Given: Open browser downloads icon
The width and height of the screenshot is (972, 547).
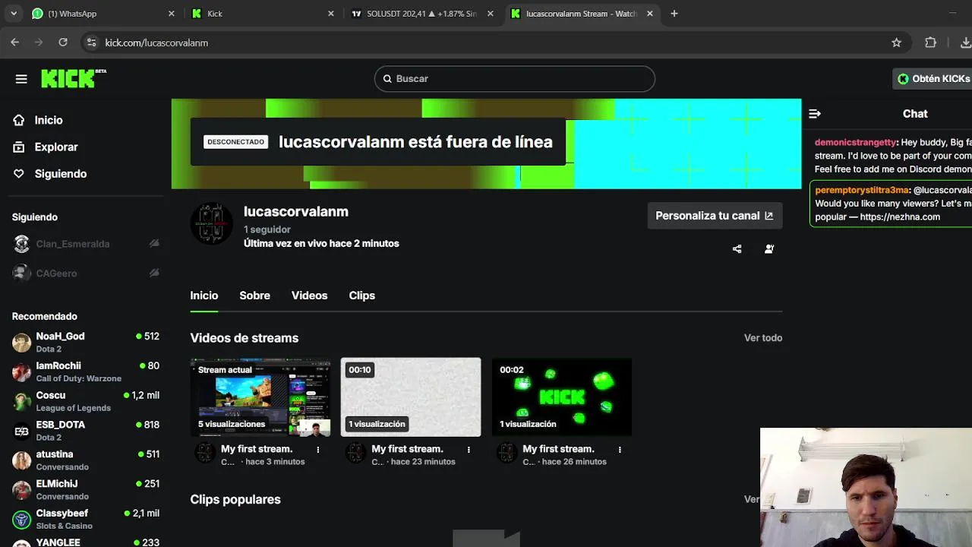Looking at the screenshot, I should (x=965, y=43).
